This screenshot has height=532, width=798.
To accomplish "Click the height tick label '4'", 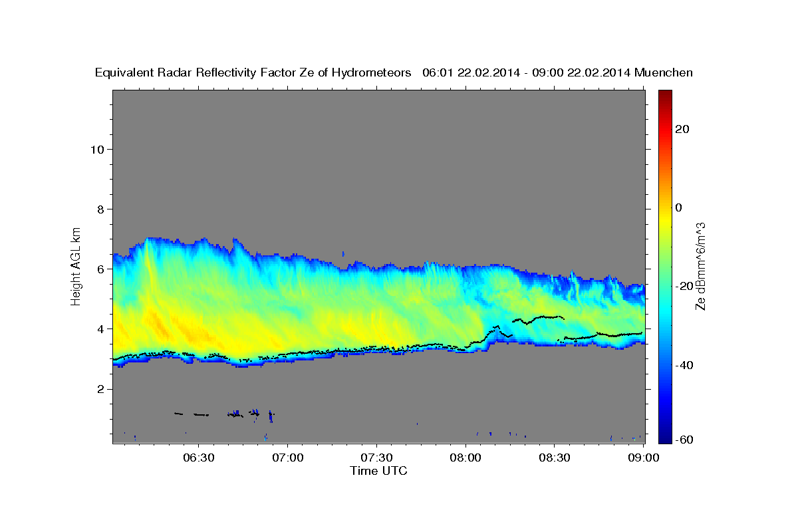I will click(101, 329).
